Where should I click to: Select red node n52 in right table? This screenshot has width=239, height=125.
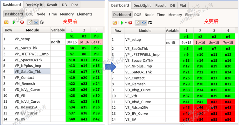click(x=228, y=114)
